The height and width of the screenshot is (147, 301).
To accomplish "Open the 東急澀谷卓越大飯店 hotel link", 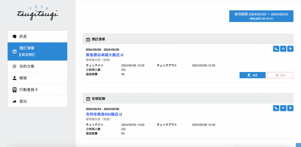I will [x=103, y=55].
